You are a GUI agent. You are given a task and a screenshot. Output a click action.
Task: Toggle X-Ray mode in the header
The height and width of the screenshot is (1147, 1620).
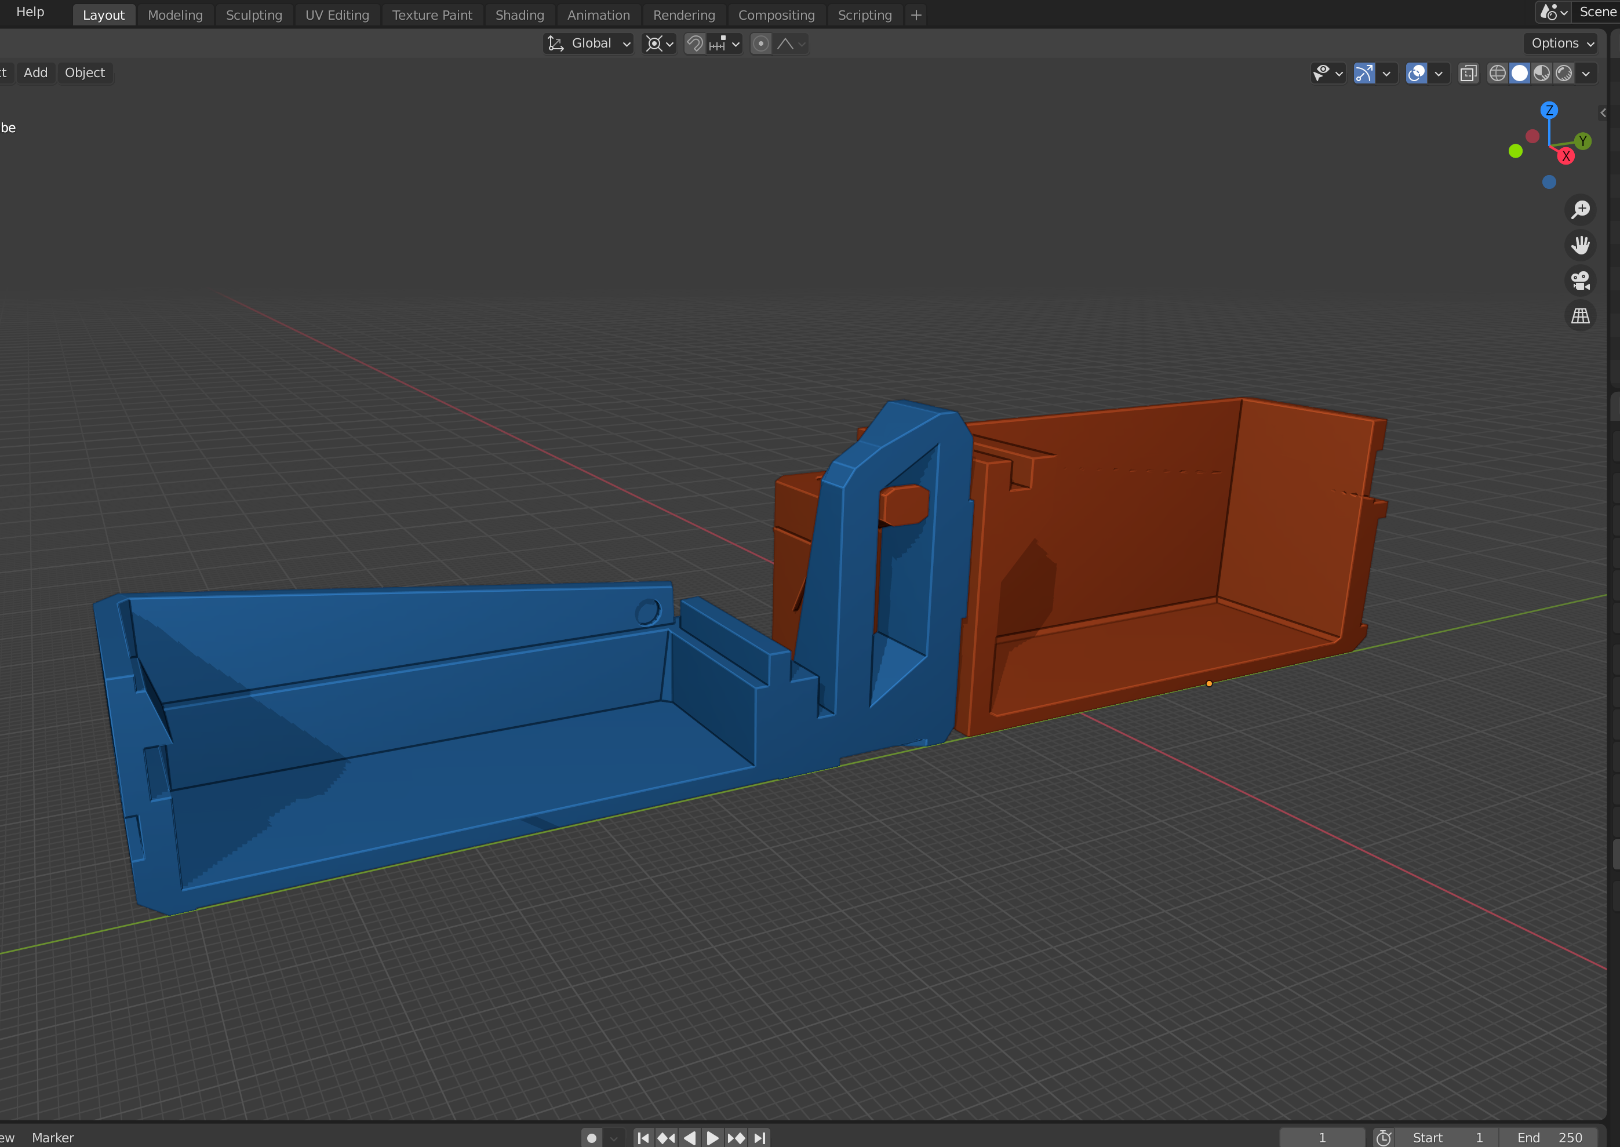(x=1469, y=73)
